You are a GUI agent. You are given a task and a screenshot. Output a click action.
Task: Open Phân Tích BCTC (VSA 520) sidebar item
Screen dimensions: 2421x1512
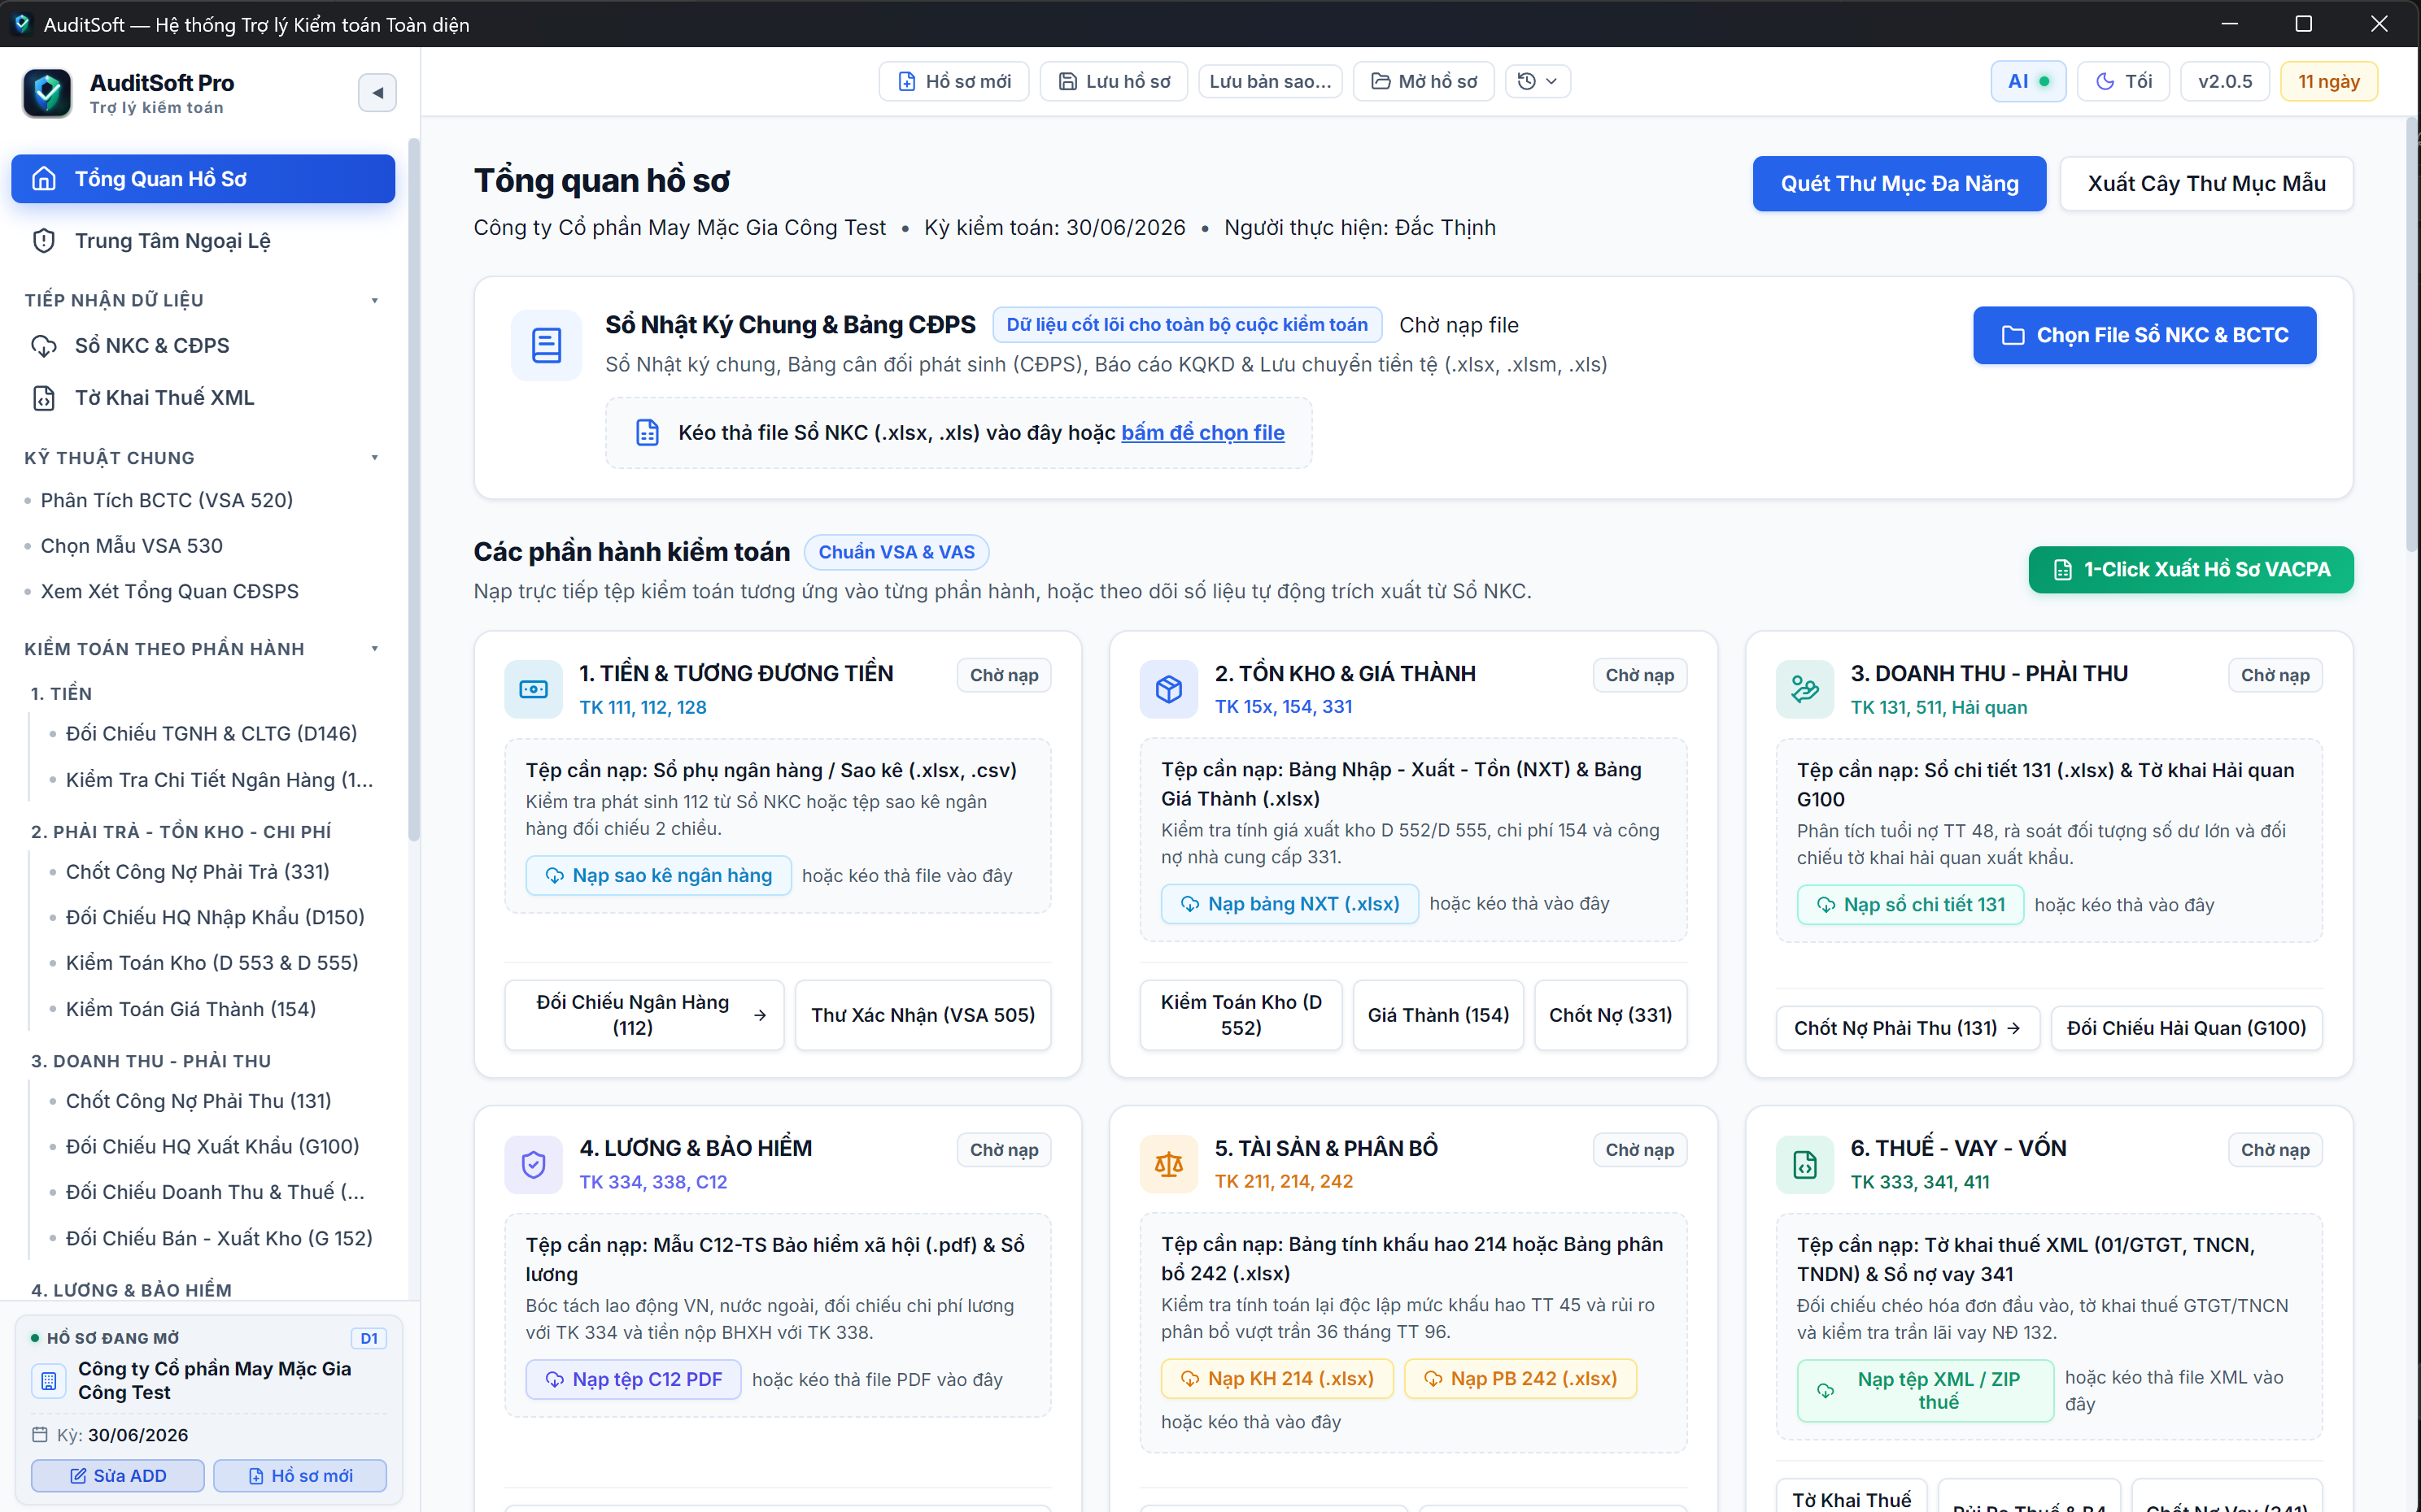167,500
